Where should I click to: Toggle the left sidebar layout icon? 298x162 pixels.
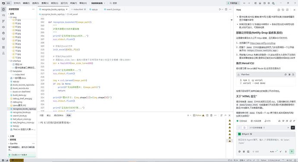pos(256,3)
